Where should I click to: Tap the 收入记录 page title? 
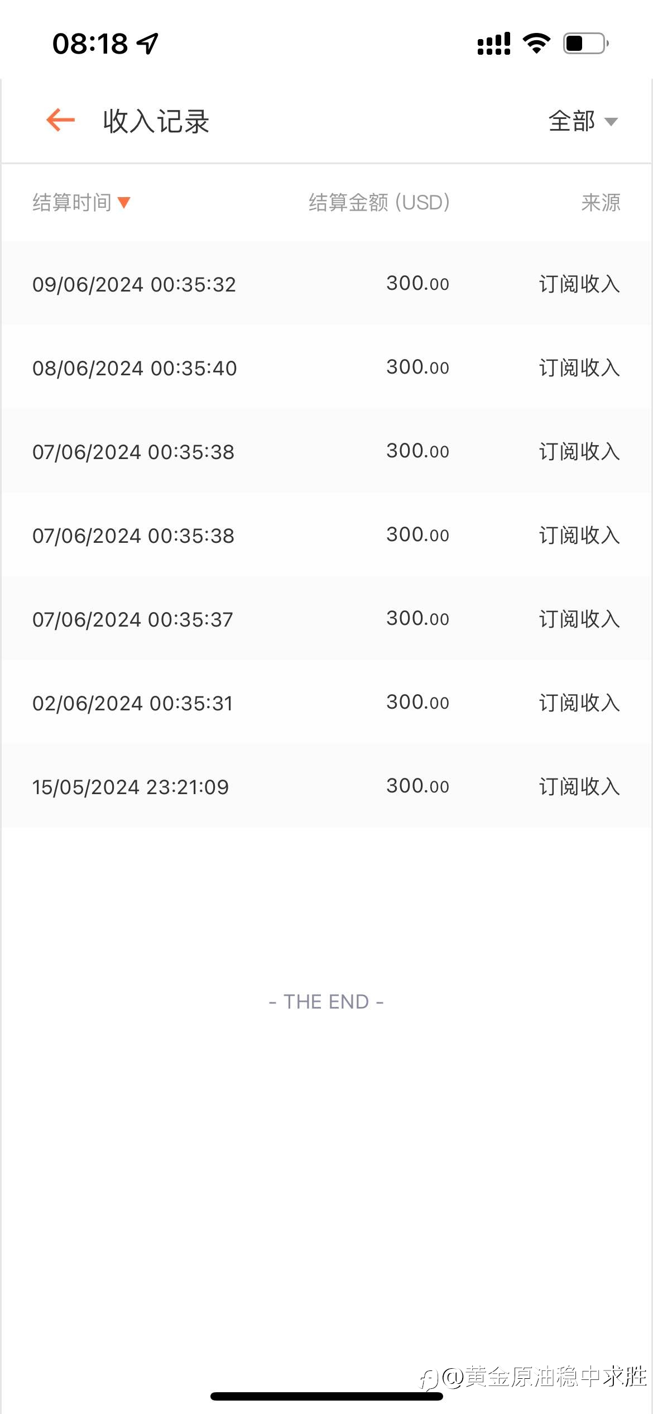(x=156, y=121)
